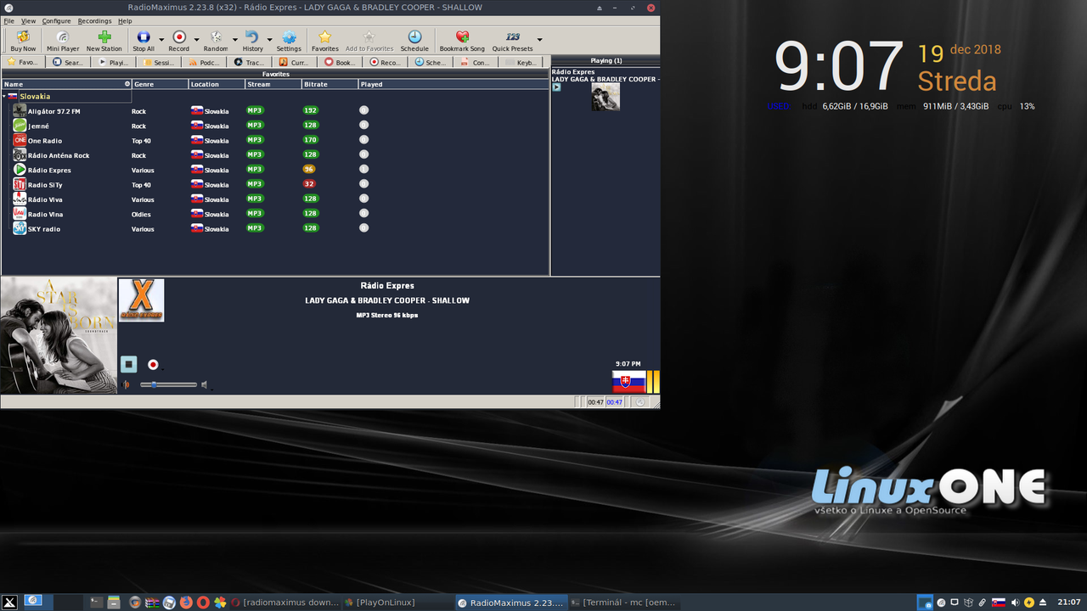Open the Help menu
1087x611 pixels.
(x=125, y=20)
